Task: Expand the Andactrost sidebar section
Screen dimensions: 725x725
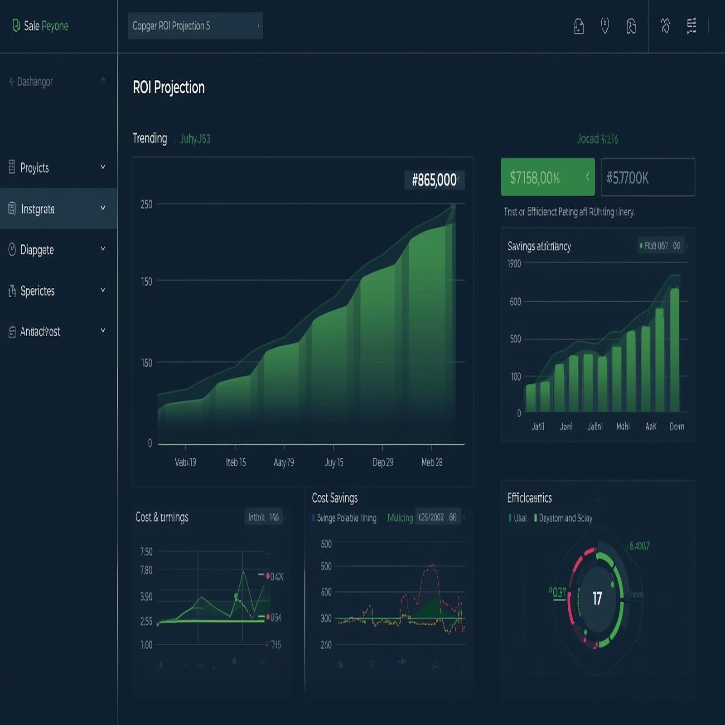Action: point(102,332)
